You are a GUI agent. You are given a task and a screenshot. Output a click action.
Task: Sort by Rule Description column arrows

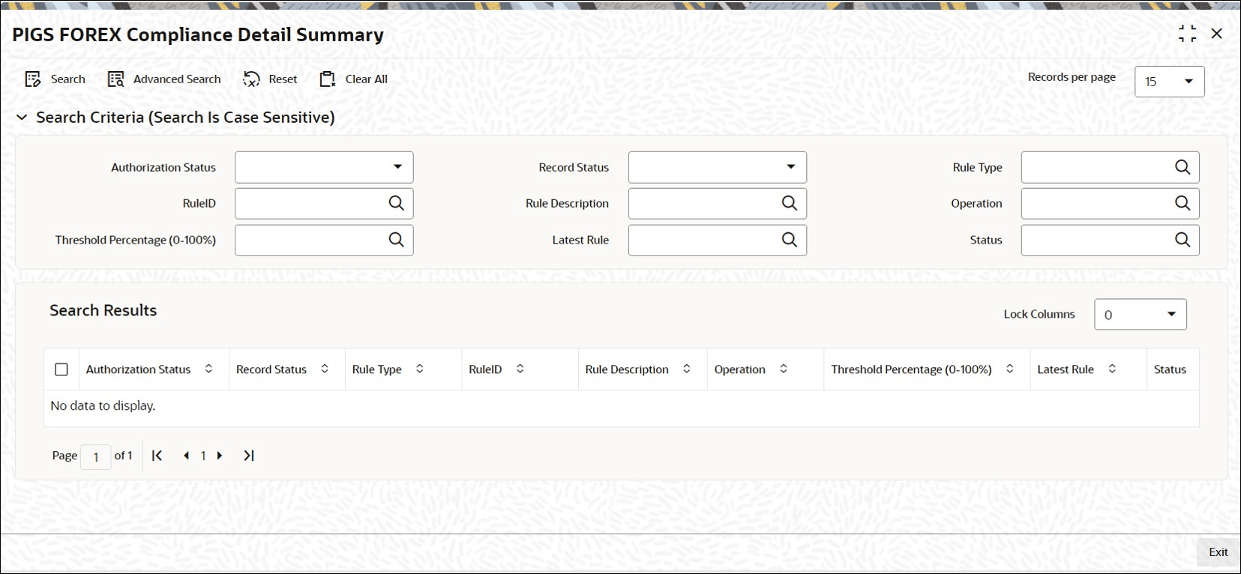pos(686,369)
